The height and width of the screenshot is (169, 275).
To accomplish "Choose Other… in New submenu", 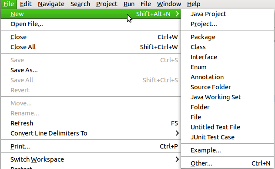I will [227, 163].
